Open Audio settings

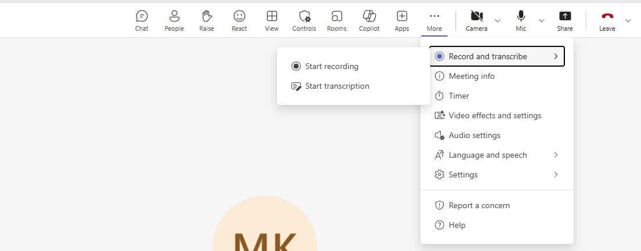[x=497, y=135]
